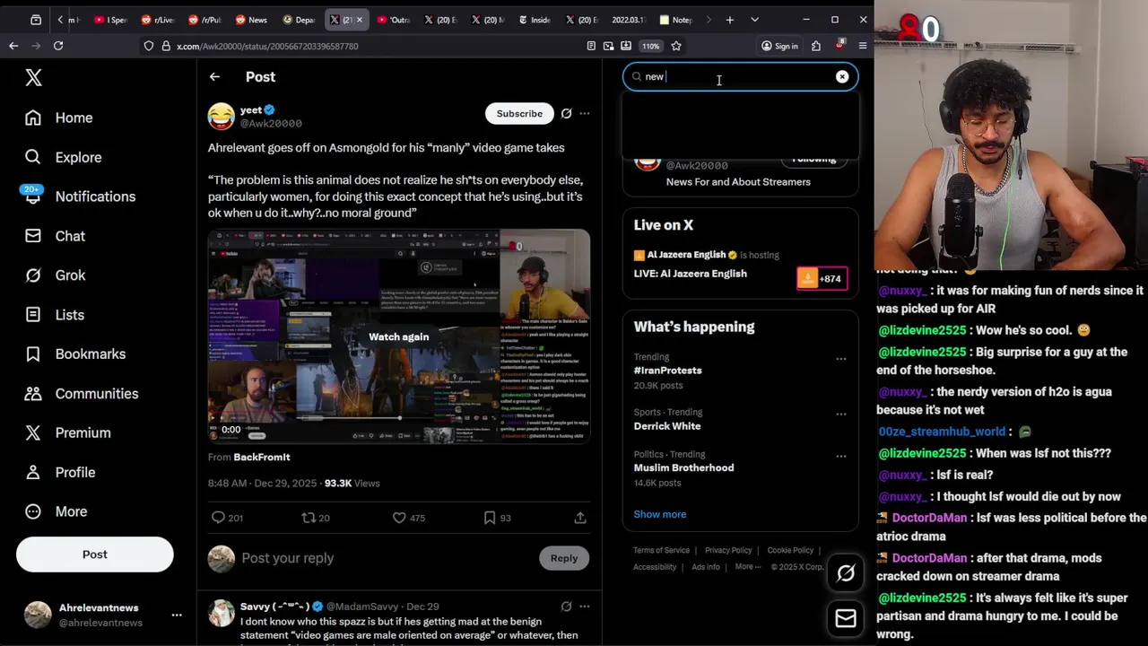Open the Derrick White trend
The width and height of the screenshot is (1148, 646).
click(667, 426)
